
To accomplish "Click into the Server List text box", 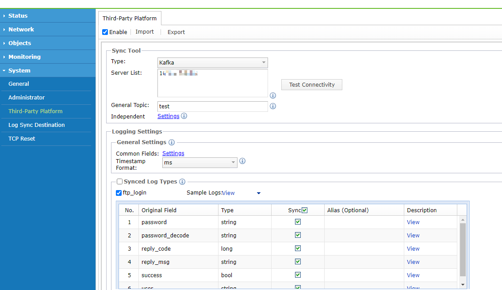I will click(x=213, y=83).
